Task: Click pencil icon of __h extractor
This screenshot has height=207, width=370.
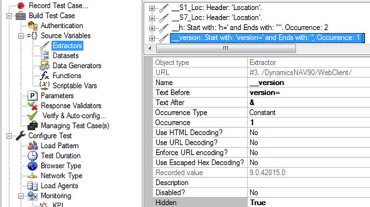Action: pos(164,28)
